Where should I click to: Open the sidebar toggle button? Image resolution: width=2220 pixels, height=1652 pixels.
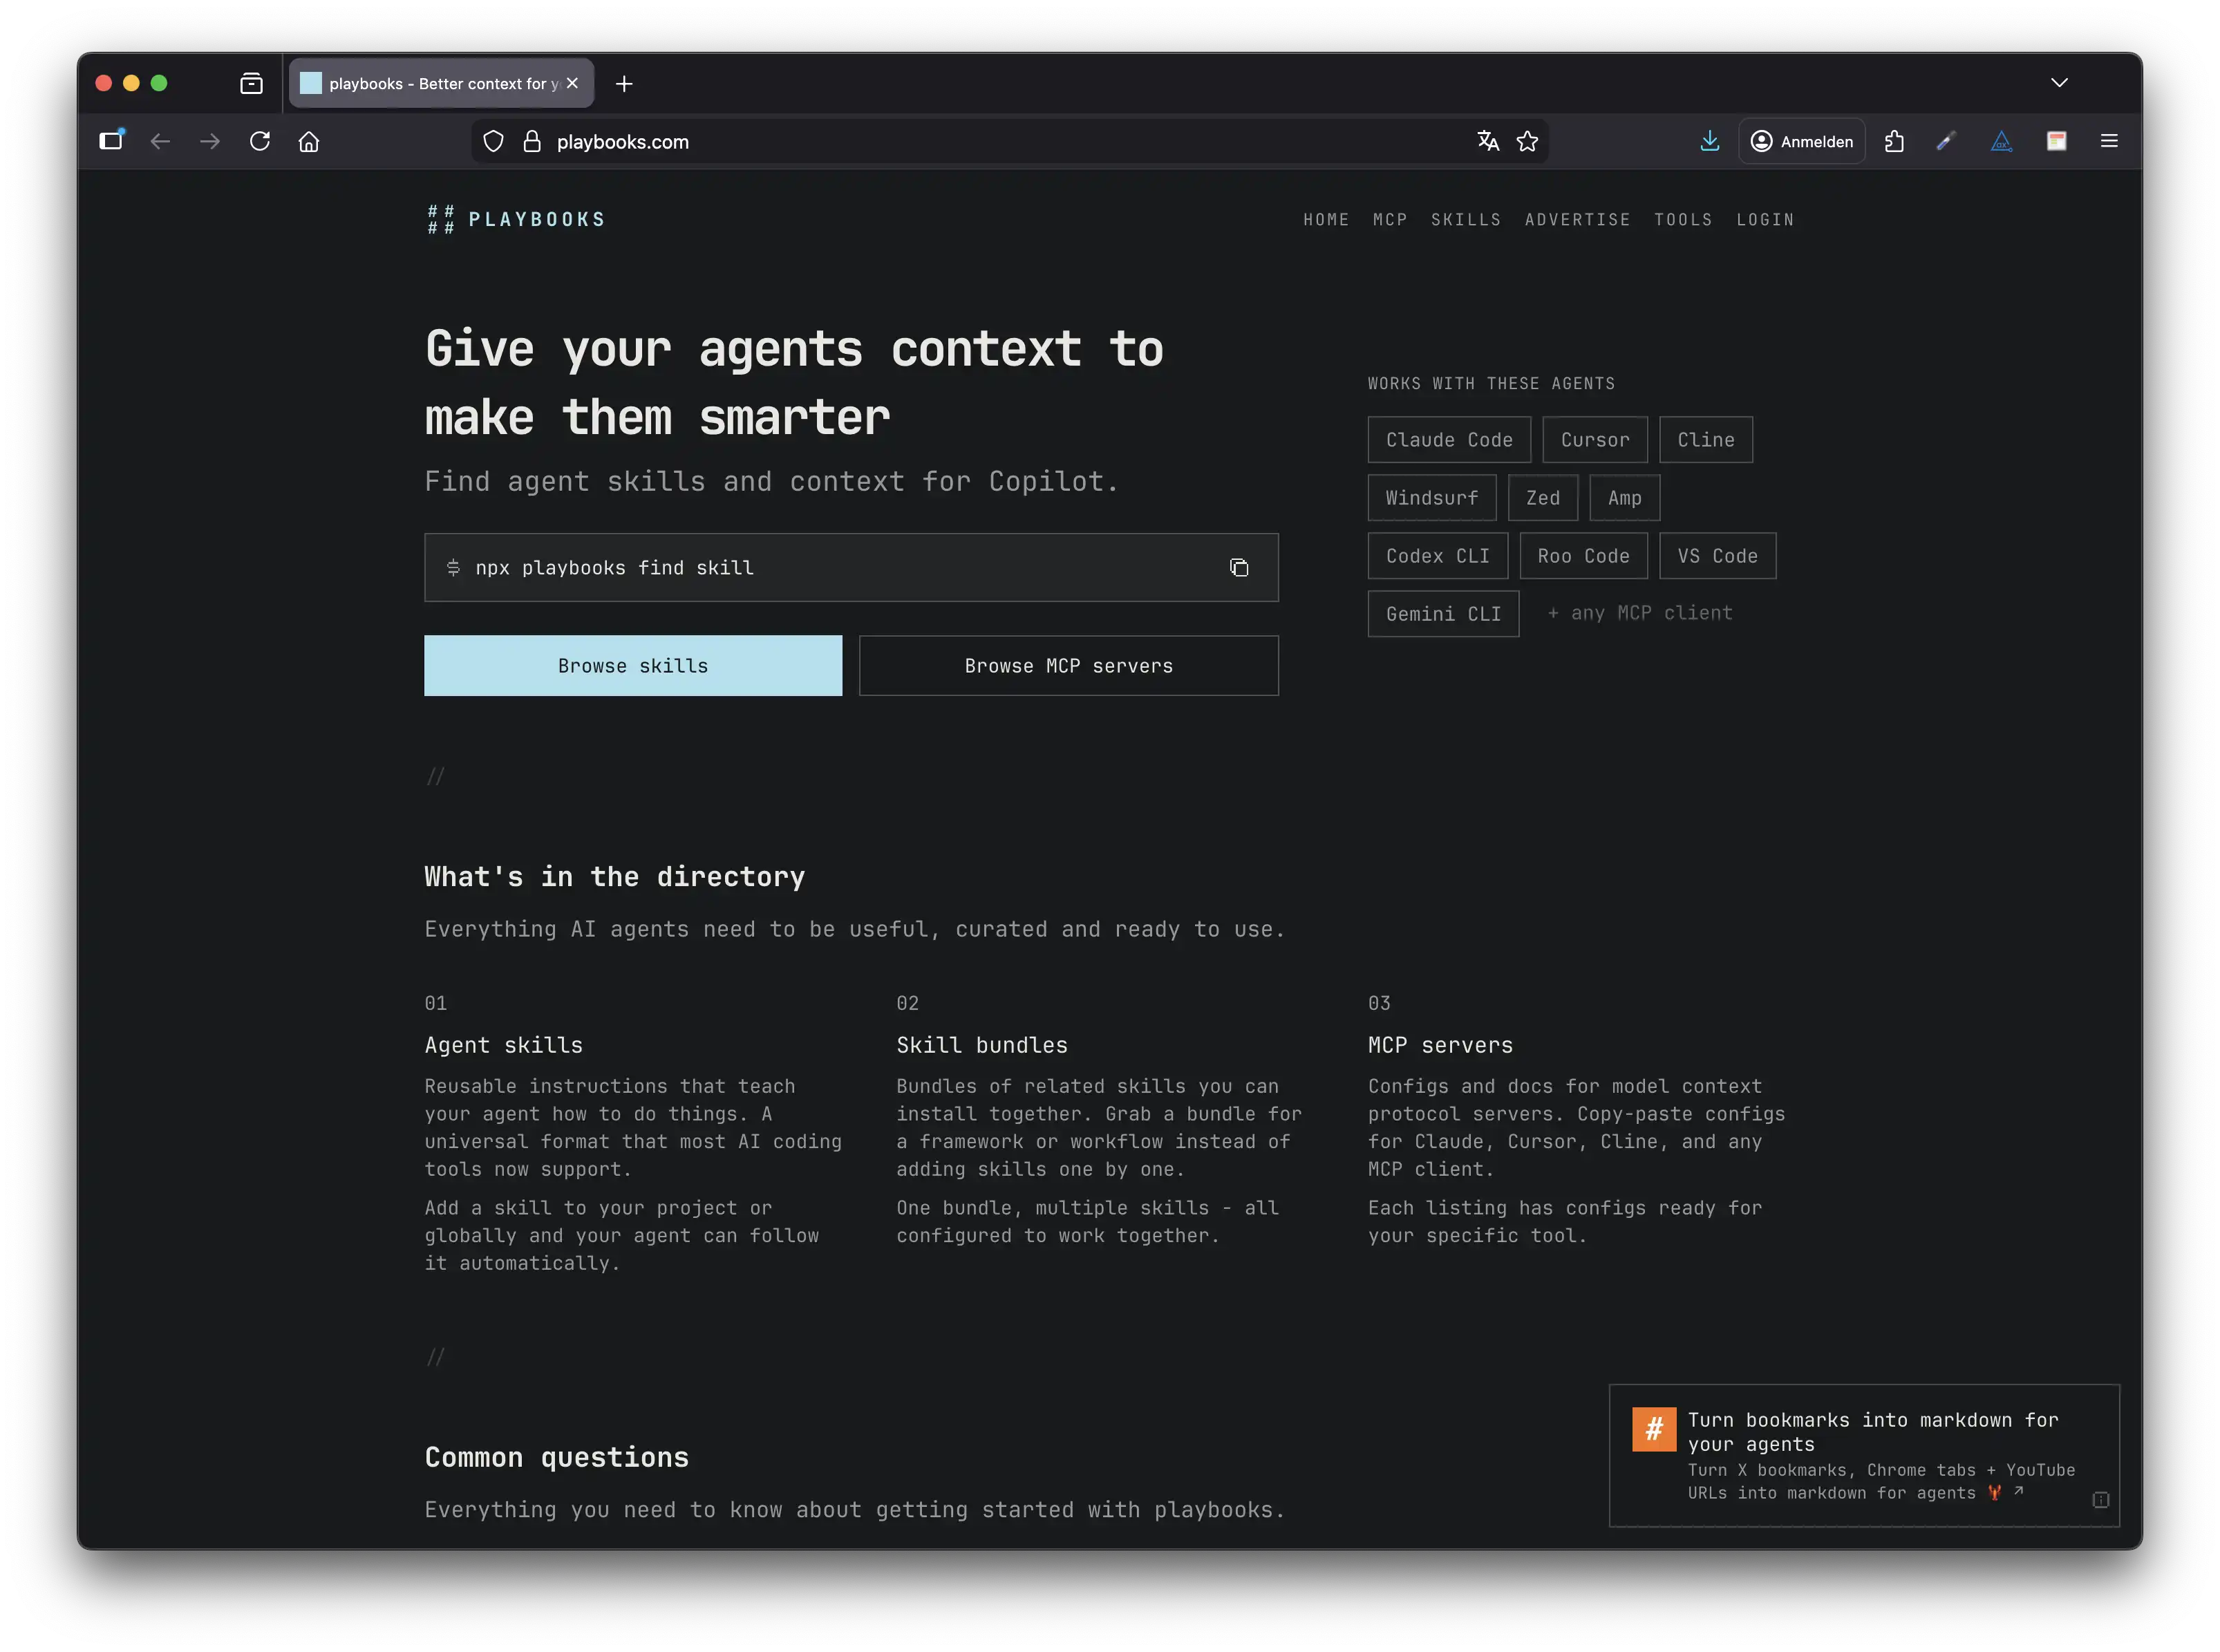[111, 141]
